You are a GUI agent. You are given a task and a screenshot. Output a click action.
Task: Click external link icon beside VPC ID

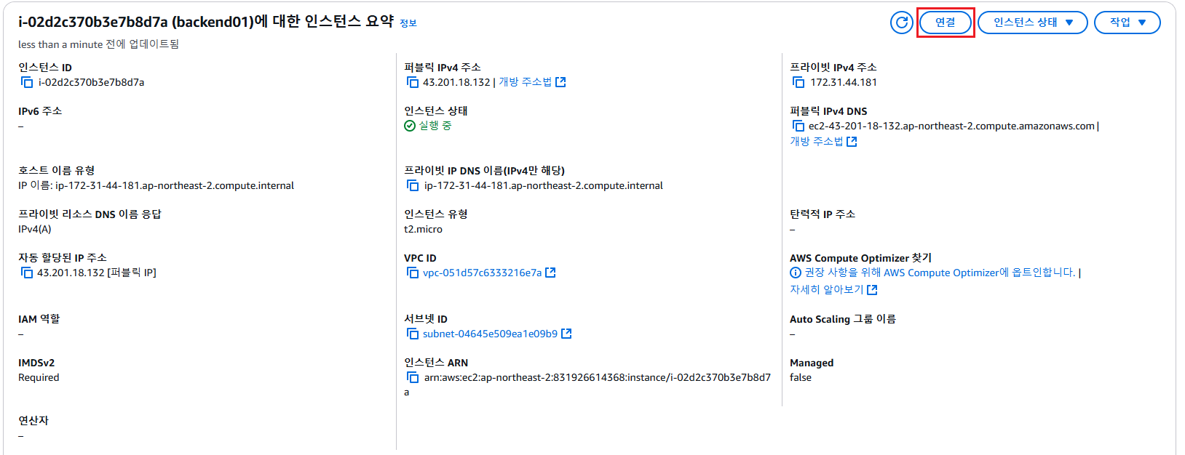pyautogui.click(x=550, y=273)
